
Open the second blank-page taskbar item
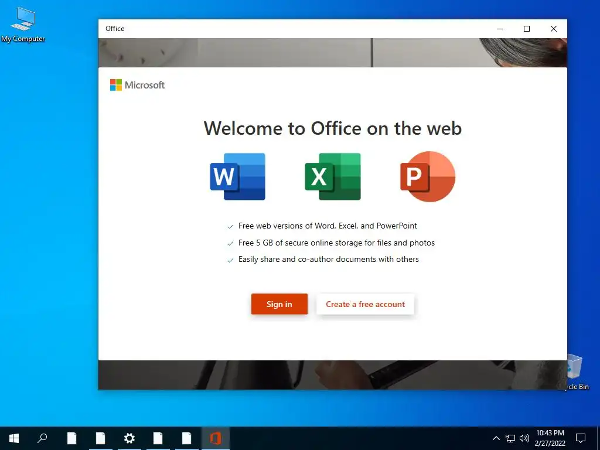(x=101, y=438)
